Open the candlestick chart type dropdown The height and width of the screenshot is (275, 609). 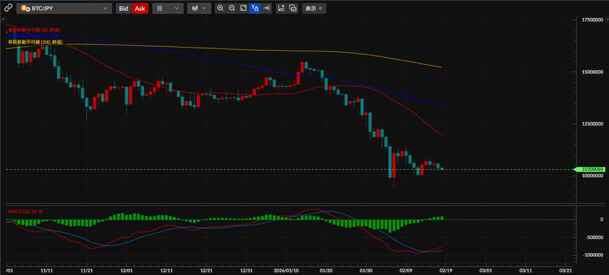[x=199, y=8]
